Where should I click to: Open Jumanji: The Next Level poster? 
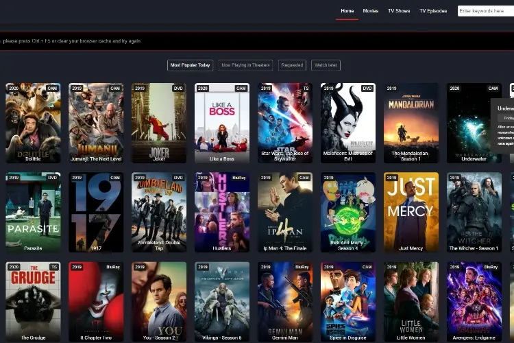(96, 123)
